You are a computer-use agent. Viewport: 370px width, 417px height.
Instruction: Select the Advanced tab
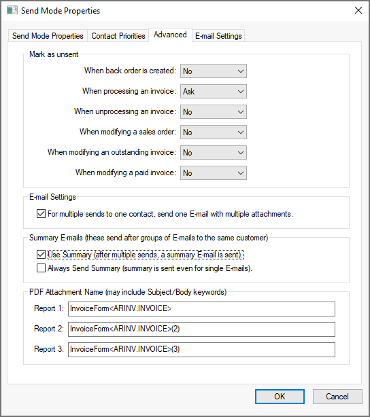(x=170, y=35)
